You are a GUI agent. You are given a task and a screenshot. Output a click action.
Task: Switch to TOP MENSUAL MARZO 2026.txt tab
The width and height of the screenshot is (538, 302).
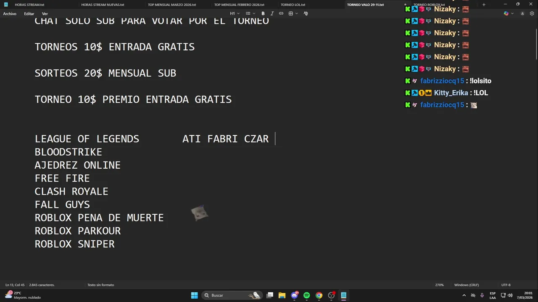coord(172,5)
